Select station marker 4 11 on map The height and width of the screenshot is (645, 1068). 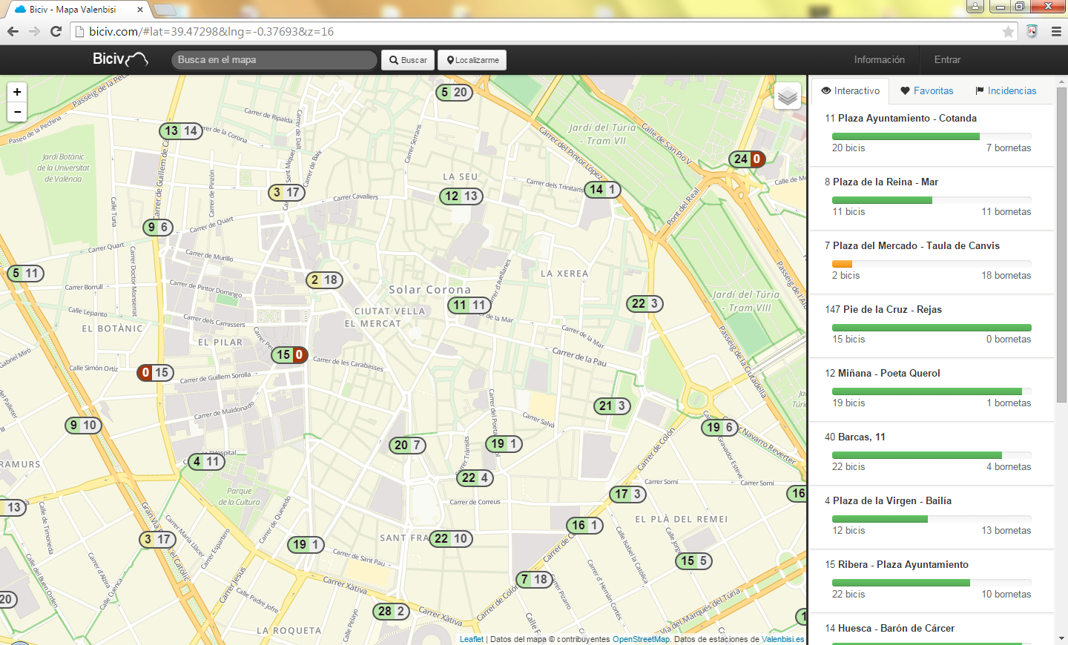[x=206, y=462]
